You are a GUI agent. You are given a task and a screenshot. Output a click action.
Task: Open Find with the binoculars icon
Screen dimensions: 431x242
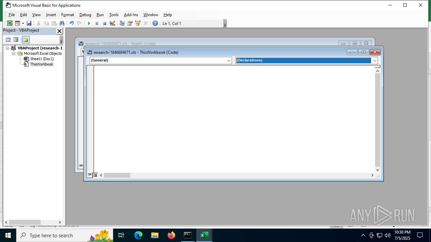[x=62, y=23]
